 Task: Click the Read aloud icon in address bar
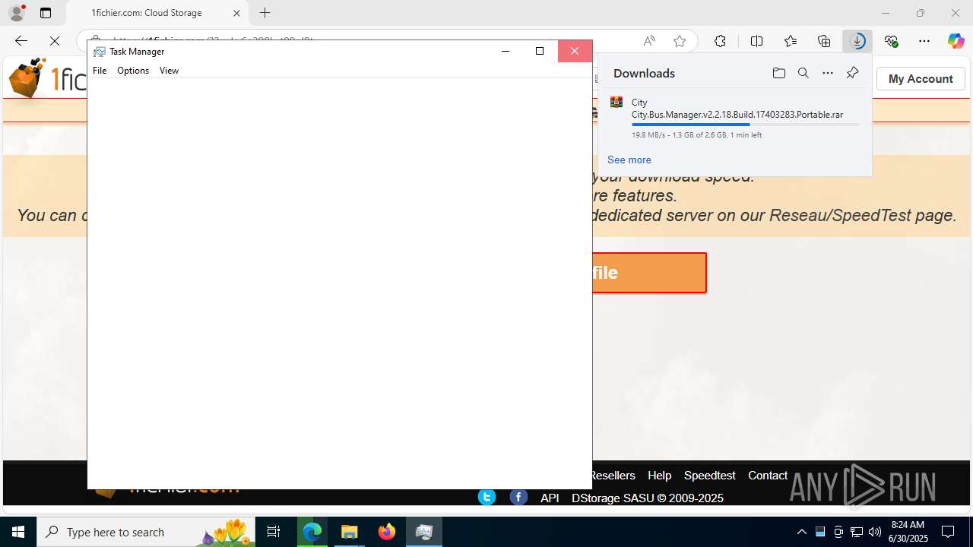[x=649, y=41]
